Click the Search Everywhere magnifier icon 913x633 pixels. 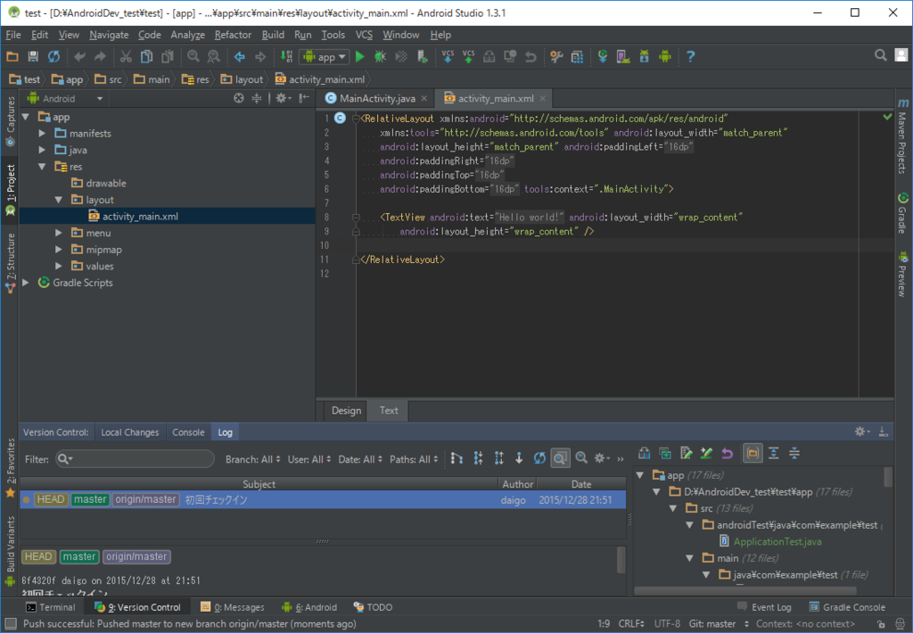(x=880, y=55)
